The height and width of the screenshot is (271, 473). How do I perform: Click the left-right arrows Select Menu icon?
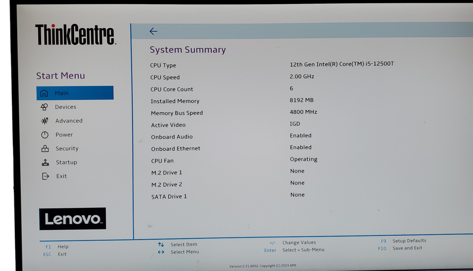pyautogui.click(x=161, y=252)
